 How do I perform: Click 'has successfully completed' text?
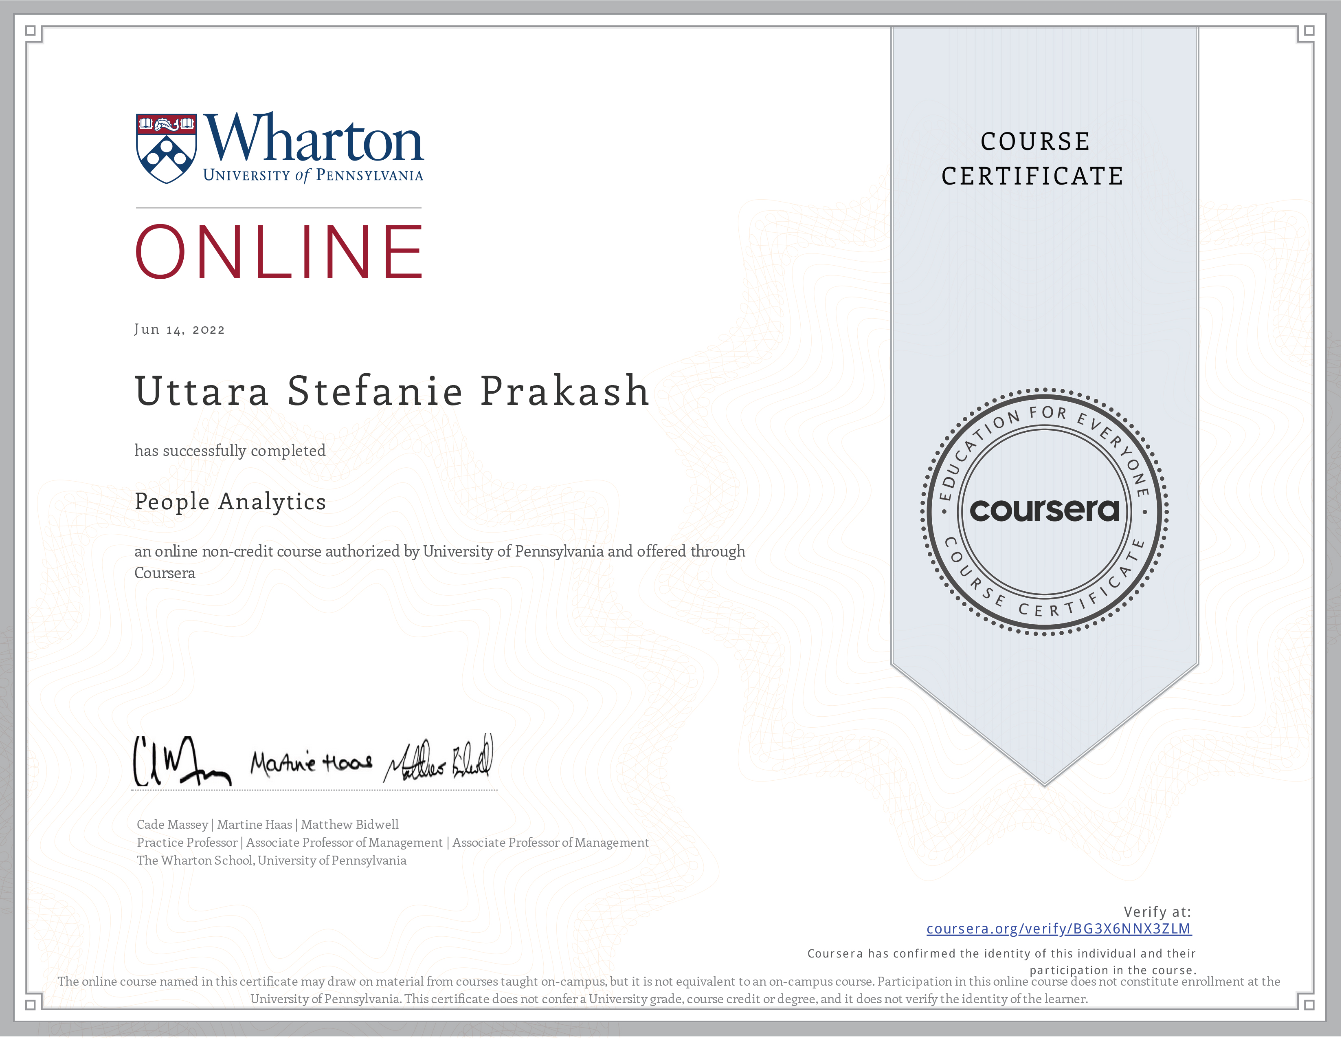230,451
